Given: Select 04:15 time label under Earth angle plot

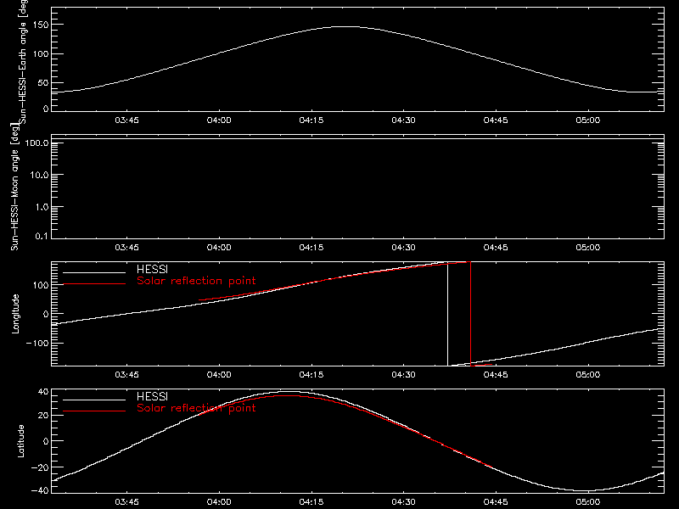Looking at the screenshot, I should click(x=311, y=120).
